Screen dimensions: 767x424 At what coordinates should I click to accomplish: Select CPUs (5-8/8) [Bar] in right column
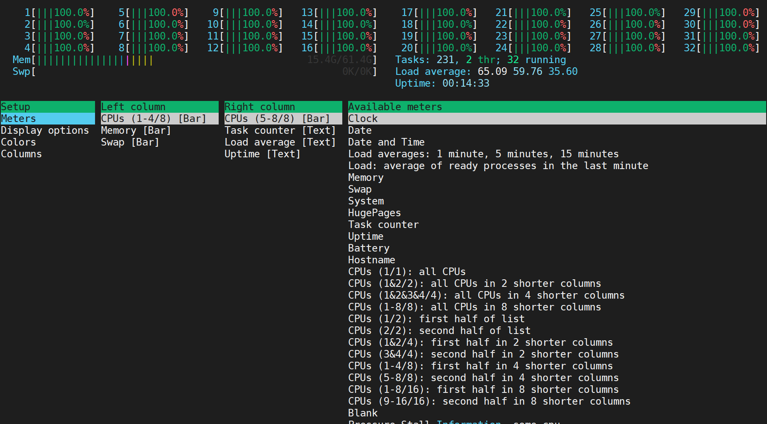[x=283, y=119]
